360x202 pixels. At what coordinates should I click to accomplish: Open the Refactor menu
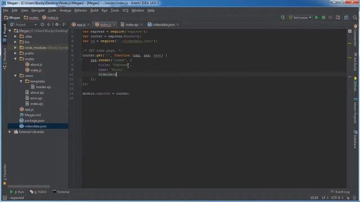coord(80,11)
